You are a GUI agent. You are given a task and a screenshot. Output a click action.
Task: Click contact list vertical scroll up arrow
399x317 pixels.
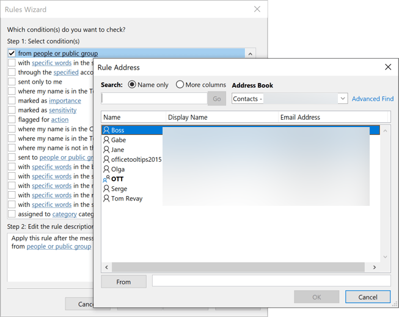tap(386, 131)
